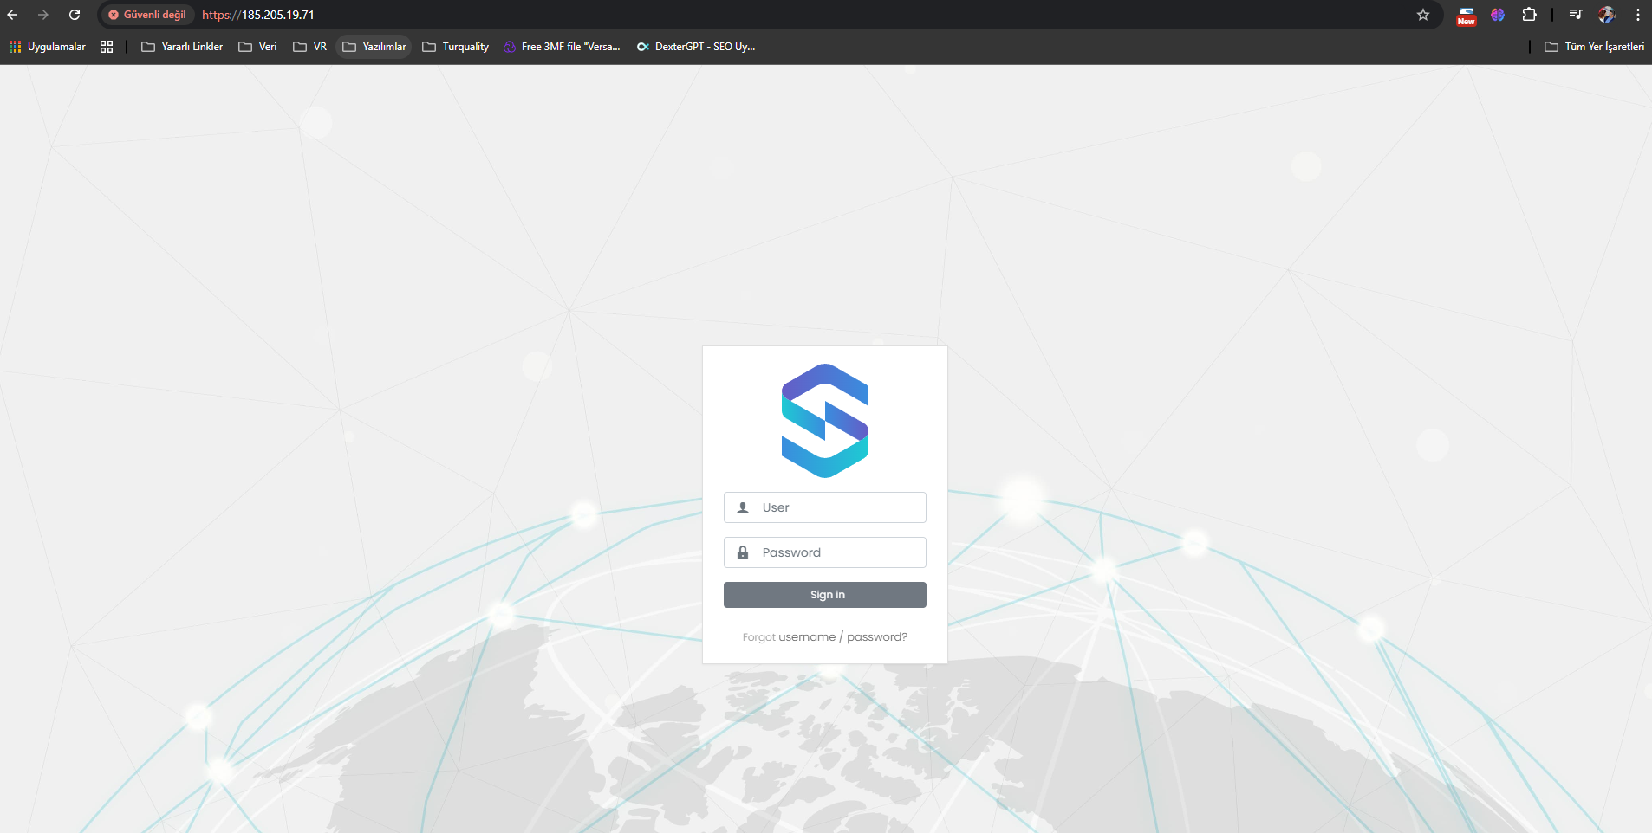Open the Uygulamalar apps shortcut
The width and height of the screenshot is (1652, 833).
[x=48, y=47]
